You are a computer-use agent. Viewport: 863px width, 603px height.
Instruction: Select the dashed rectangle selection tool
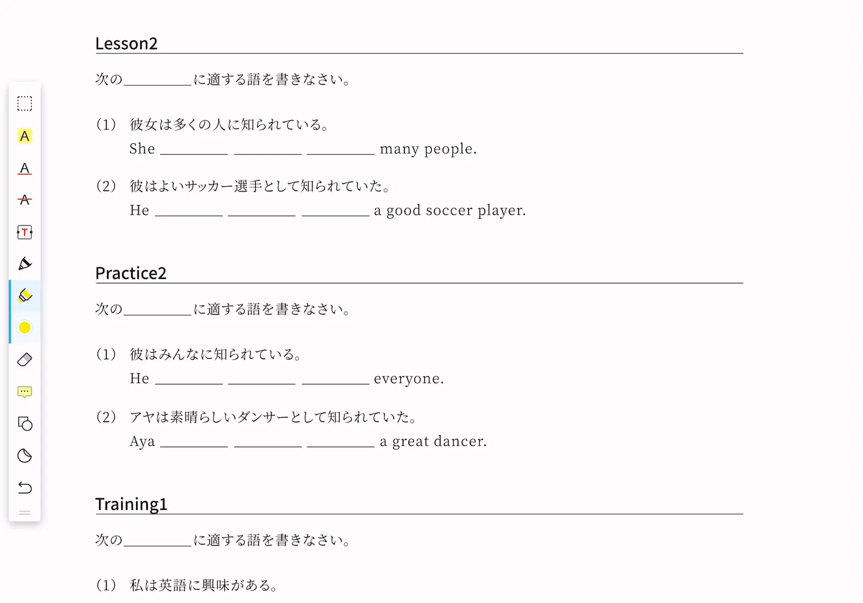[25, 104]
